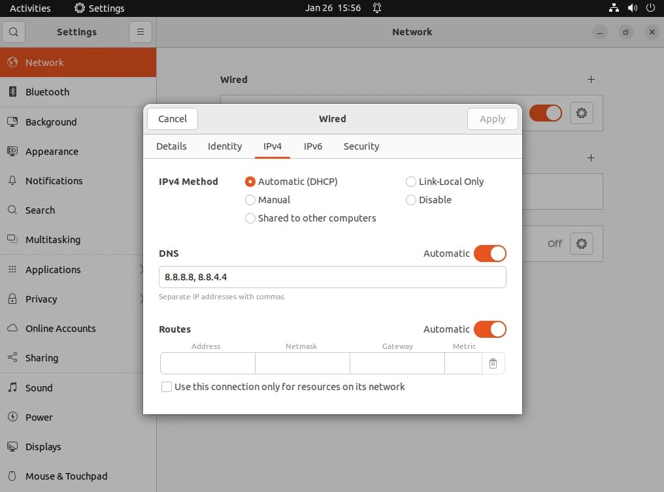The width and height of the screenshot is (664, 492).
Task: Click the Apply button
Action: click(492, 119)
